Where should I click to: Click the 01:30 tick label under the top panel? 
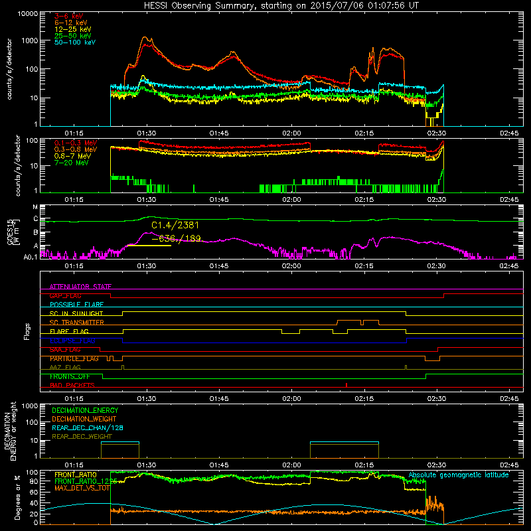pos(147,133)
